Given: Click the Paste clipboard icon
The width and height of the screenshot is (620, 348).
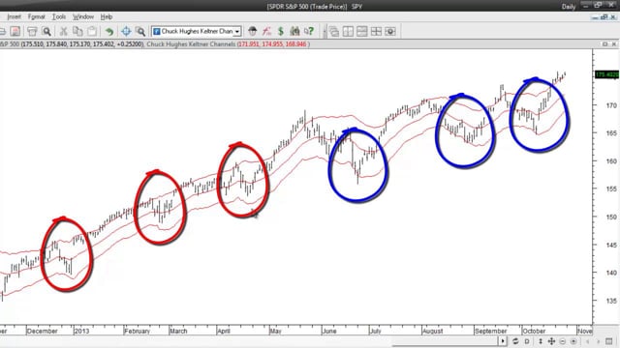Looking at the screenshot, I should pos(92,31).
